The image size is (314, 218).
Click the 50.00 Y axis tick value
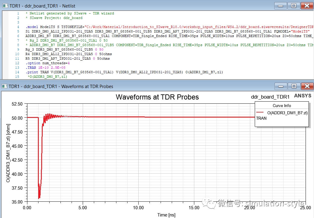pos(17,118)
